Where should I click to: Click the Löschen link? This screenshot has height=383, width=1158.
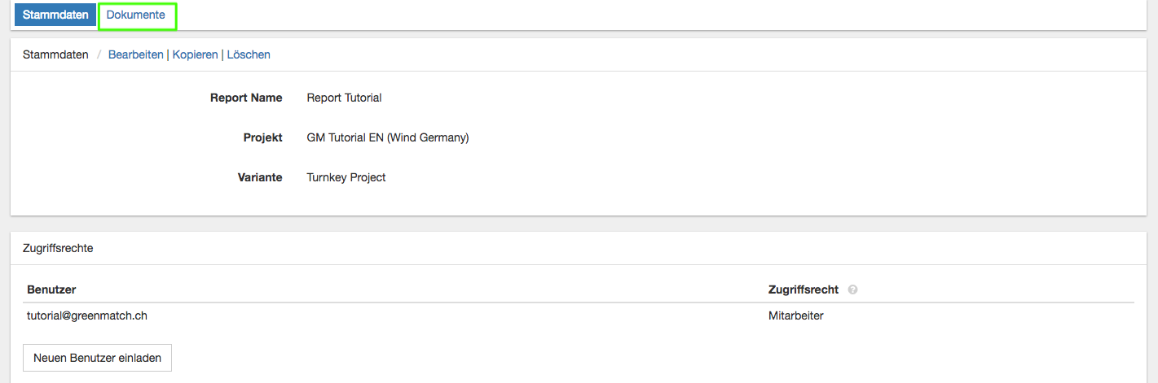tap(249, 54)
